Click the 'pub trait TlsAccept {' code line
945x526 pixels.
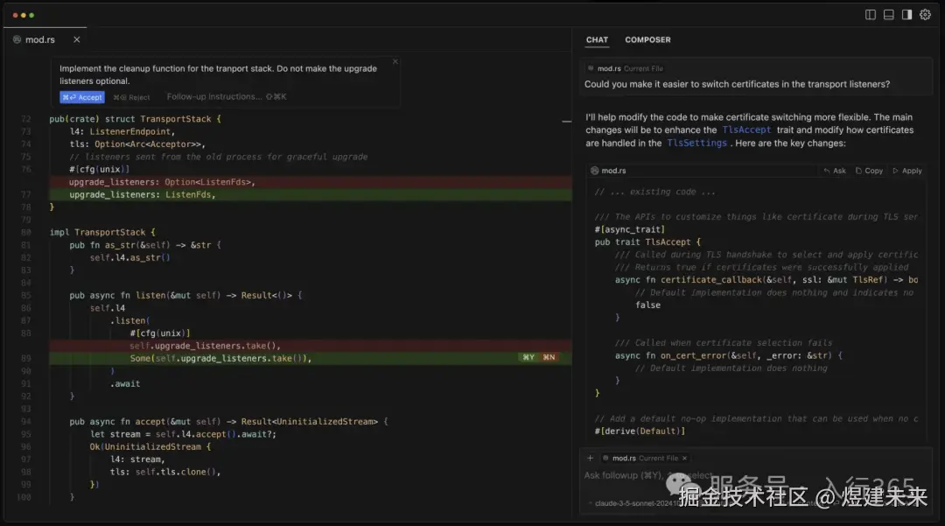pyautogui.click(x=647, y=242)
